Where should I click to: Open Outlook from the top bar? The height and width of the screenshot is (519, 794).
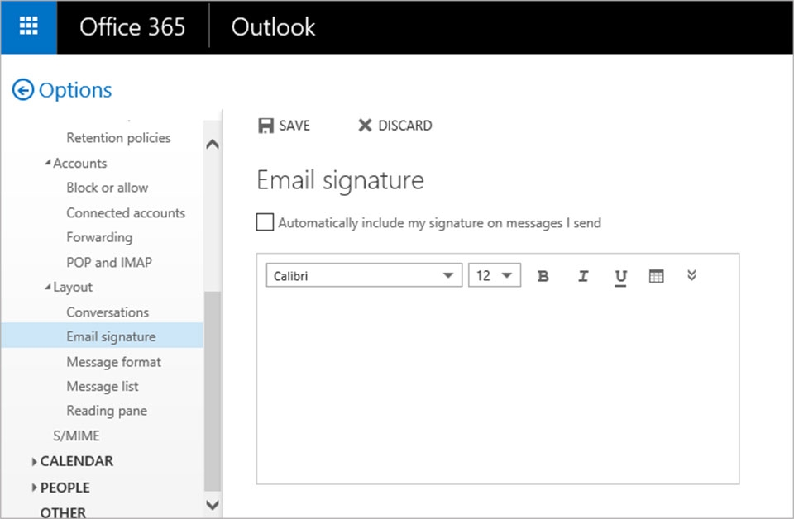[273, 26]
